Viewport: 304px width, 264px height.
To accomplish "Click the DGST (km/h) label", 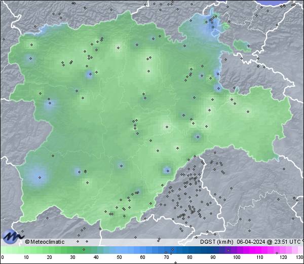I will coord(217,242).
